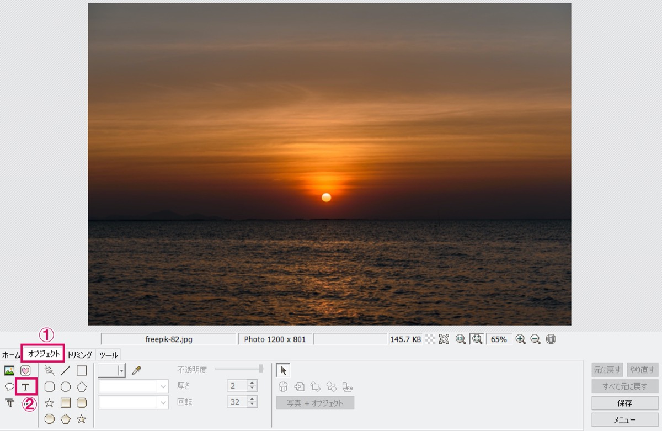This screenshot has height=431, width=662.
Task: Zoom in with the plus magnifier
Action: [520, 339]
